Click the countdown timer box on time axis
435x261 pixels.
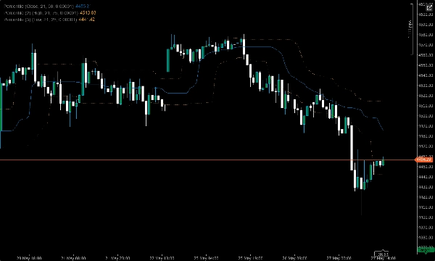coord(382,254)
